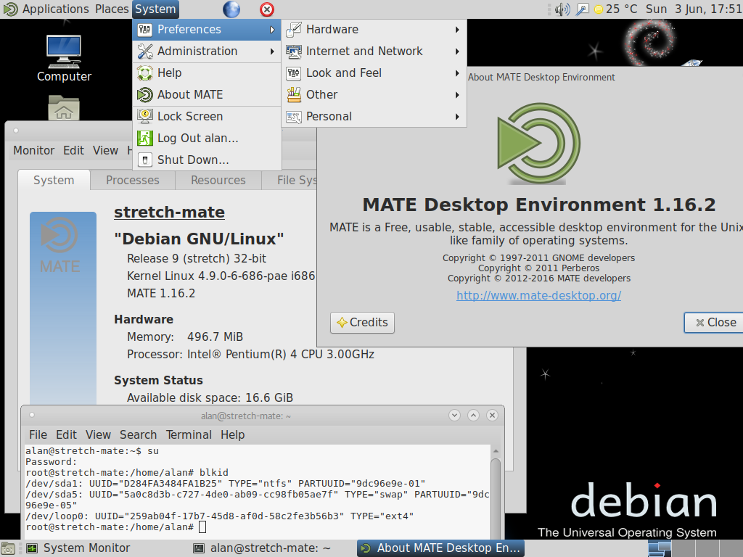Image resolution: width=743 pixels, height=557 pixels.
Task: Click the Credits button
Action: point(362,323)
